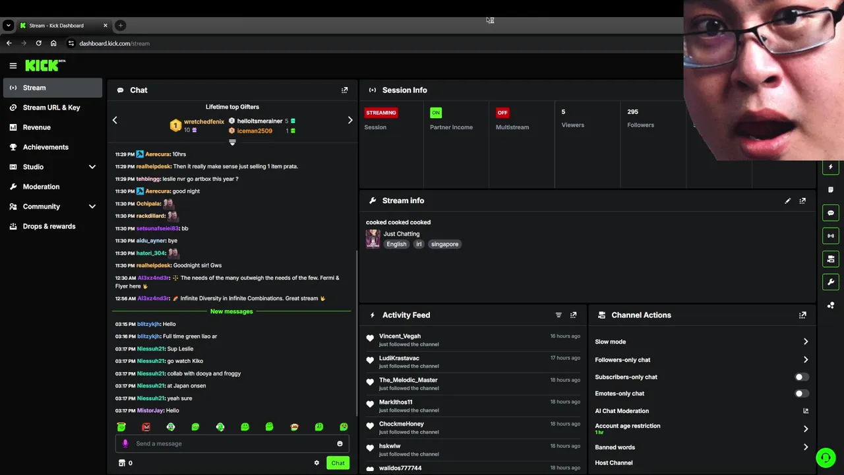Expand the Community sidebar section
Image resolution: width=844 pixels, height=475 pixels.
click(x=92, y=206)
